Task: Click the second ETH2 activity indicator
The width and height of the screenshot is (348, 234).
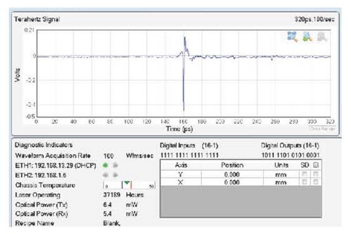Action: 115,175
